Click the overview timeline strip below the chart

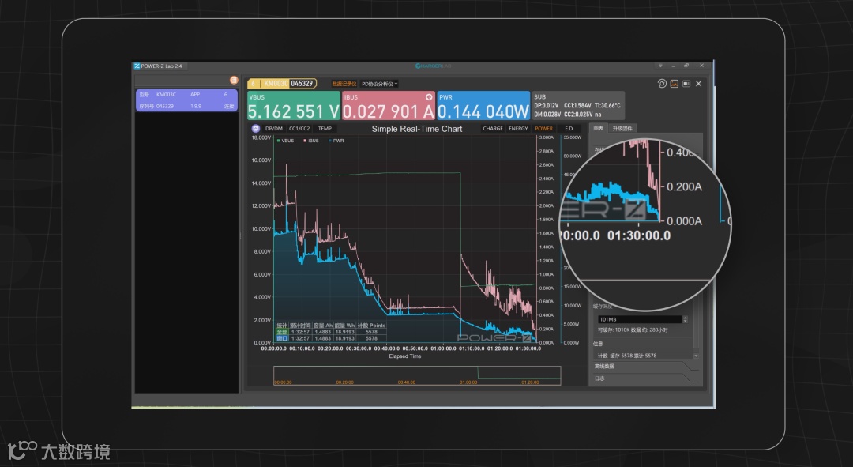(417, 375)
